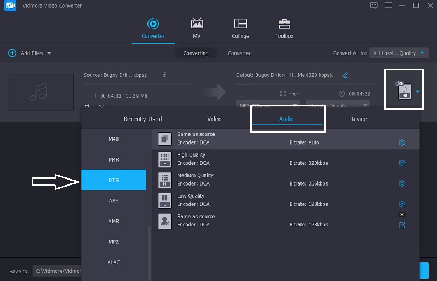Open settings gear for High Quality preset
The width and height of the screenshot is (437, 281).
(402, 163)
